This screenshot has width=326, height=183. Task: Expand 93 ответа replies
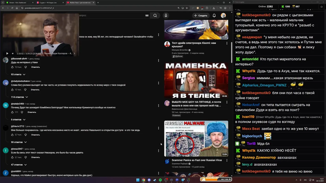click(18, 74)
